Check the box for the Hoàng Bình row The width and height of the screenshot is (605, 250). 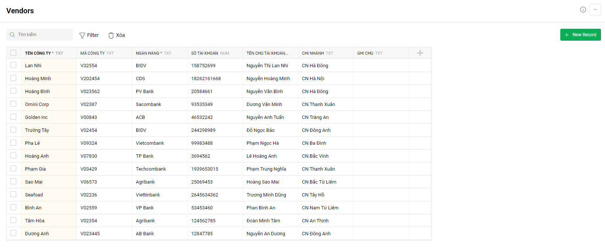click(13, 91)
